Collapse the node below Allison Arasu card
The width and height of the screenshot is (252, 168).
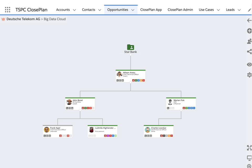[x=130, y=83]
